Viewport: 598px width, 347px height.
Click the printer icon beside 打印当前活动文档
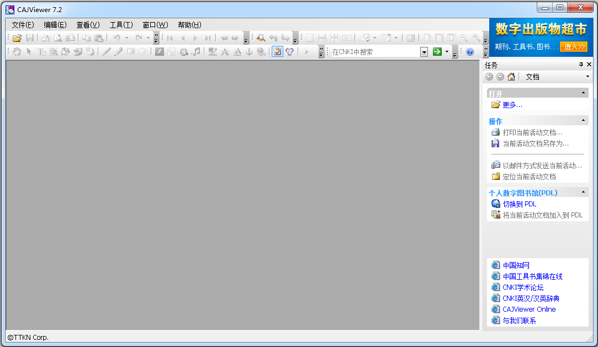[x=495, y=132]
